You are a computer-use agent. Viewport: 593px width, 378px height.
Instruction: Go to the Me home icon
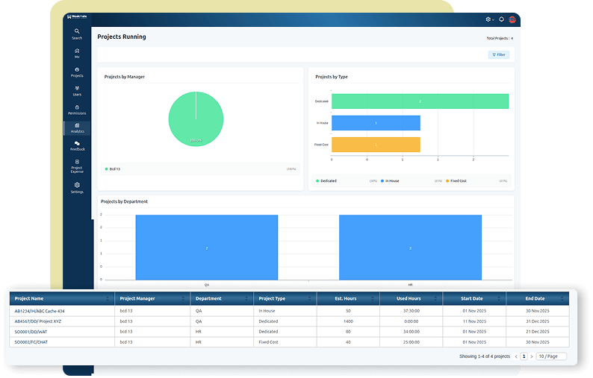click(x=77, y=52)
